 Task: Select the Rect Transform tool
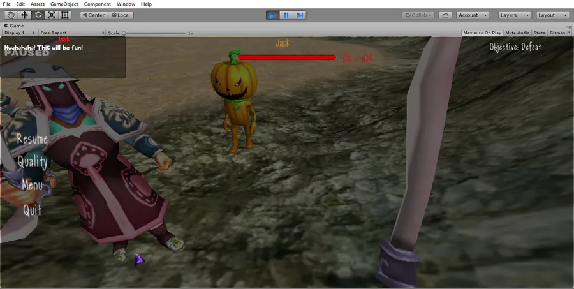[65, 15]
